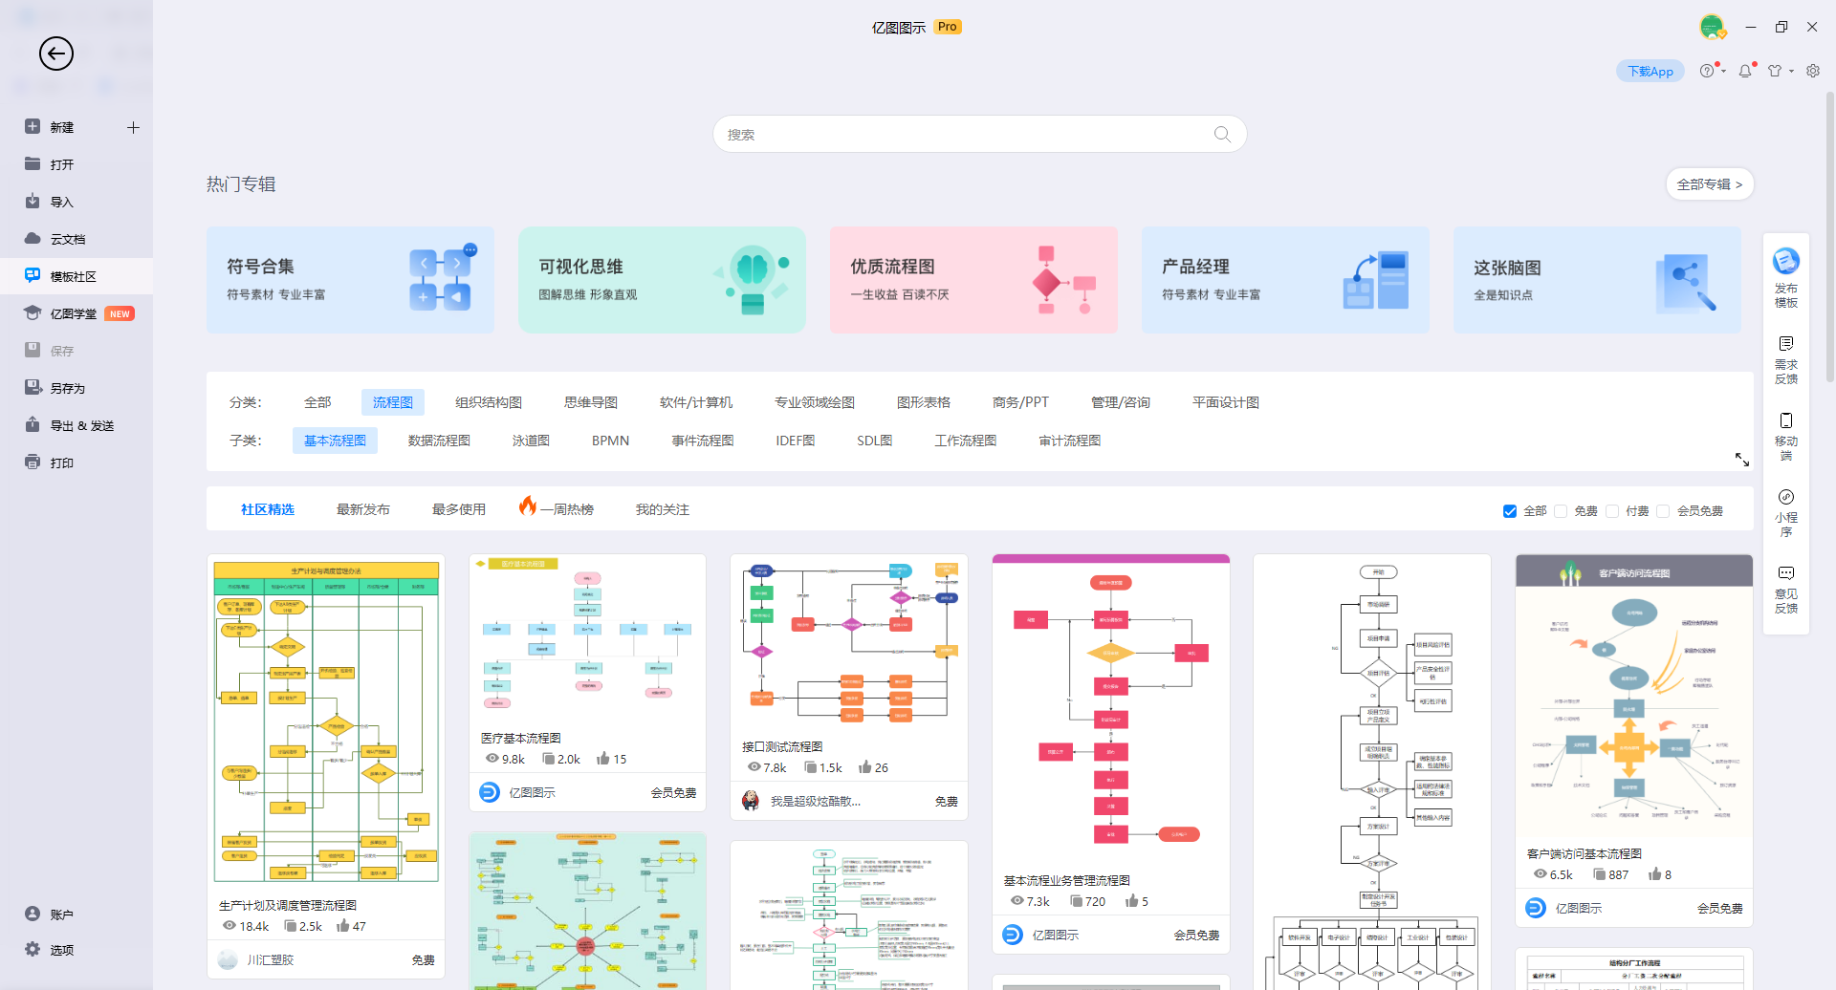Select the 数据流程图 subcategory

tap(439, 440)
